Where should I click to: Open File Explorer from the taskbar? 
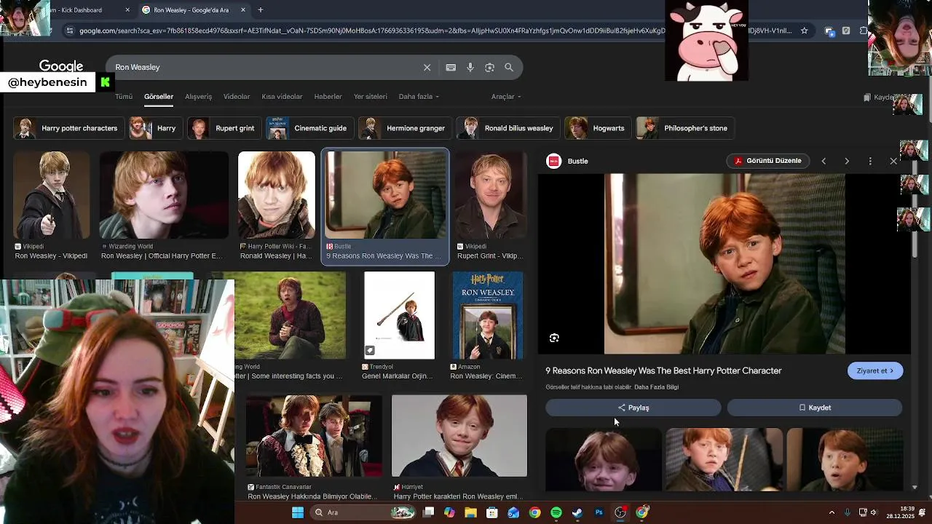point(470,512)
